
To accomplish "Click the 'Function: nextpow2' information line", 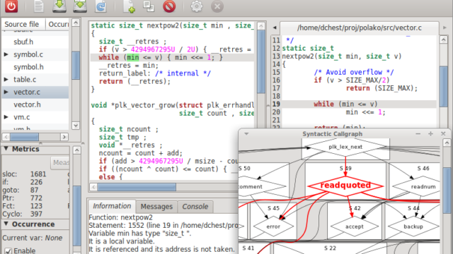I will (120, 217).
